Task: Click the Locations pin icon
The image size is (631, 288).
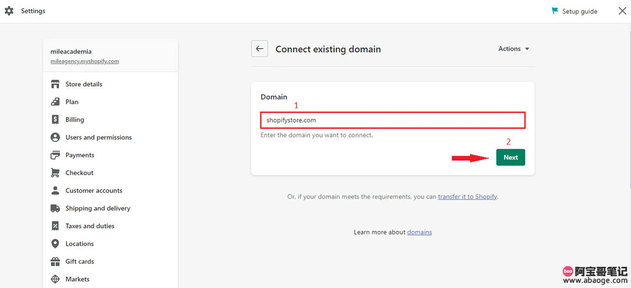Action: click(55, 243)
